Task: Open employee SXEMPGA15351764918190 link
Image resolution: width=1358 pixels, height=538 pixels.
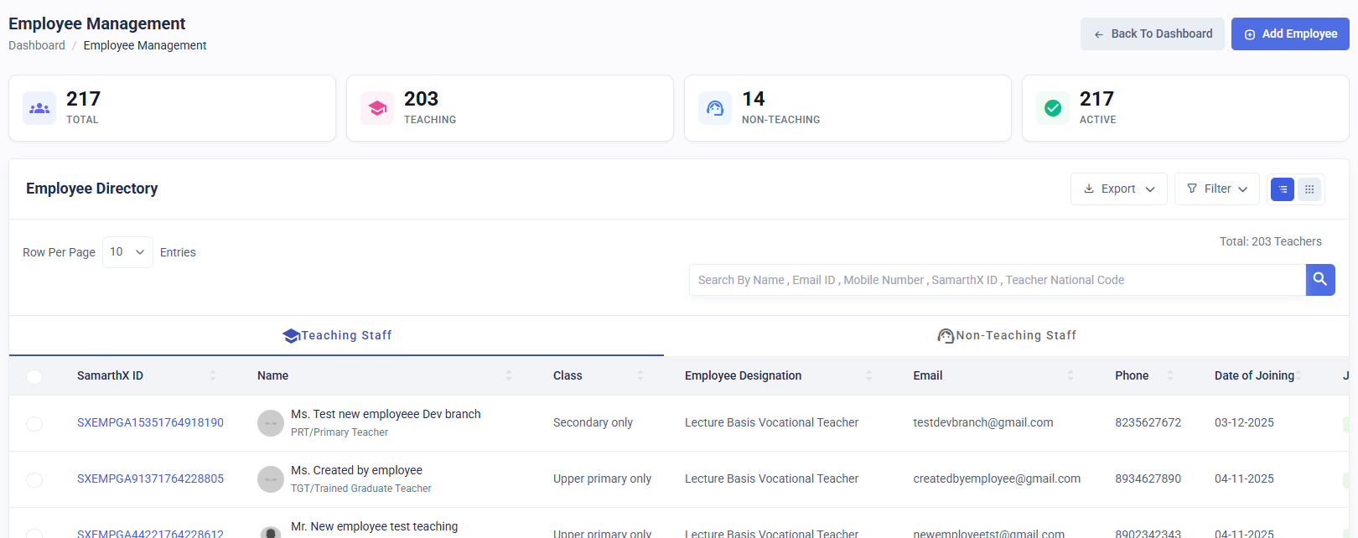Action: tap(150, 422)
